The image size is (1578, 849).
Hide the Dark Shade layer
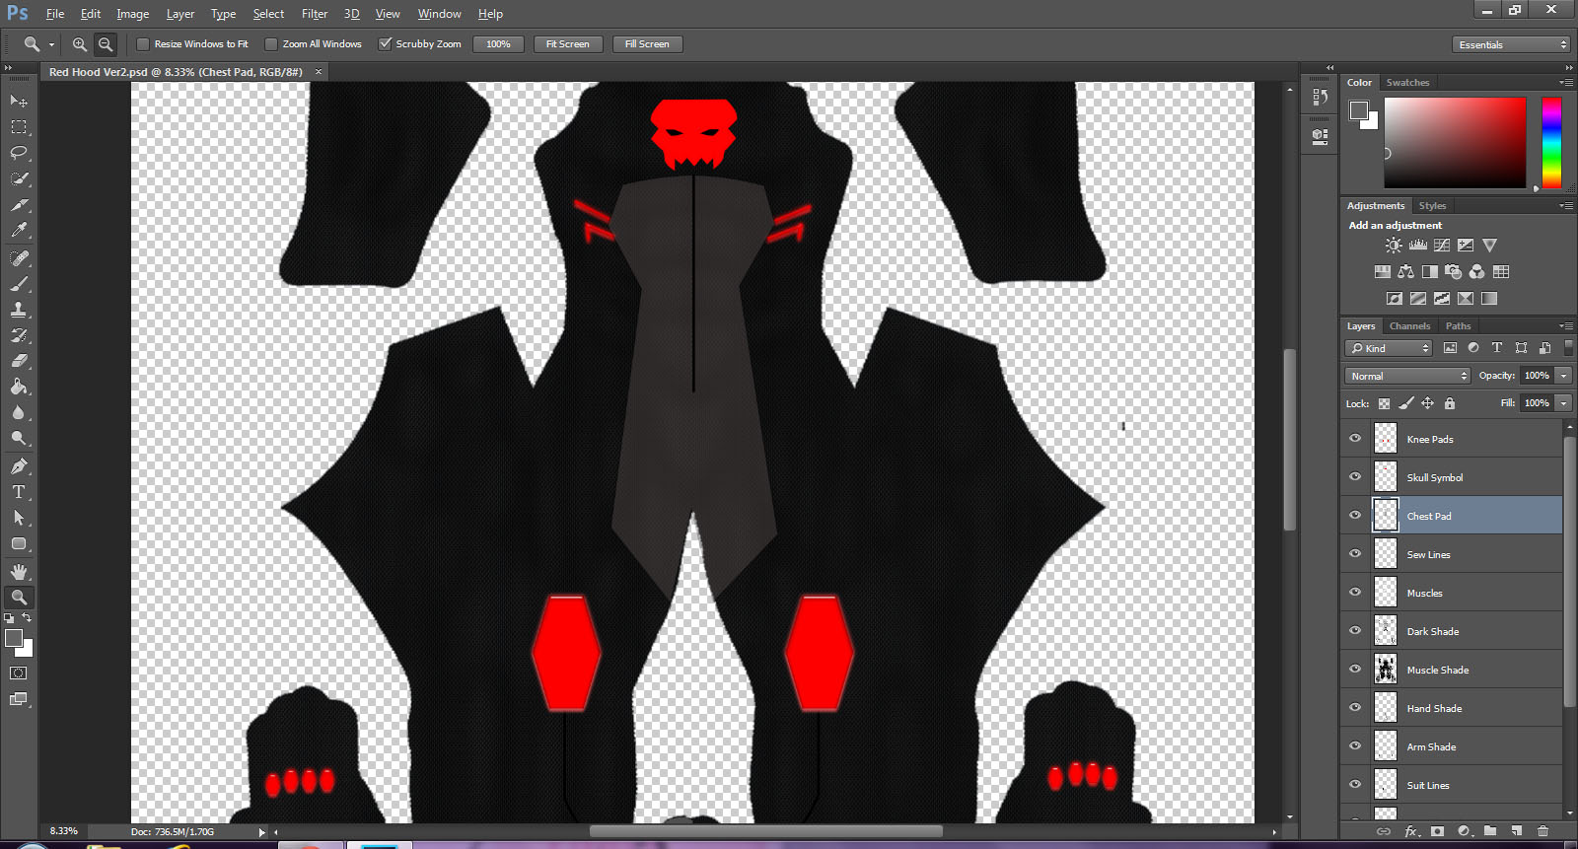[1355, 631]
